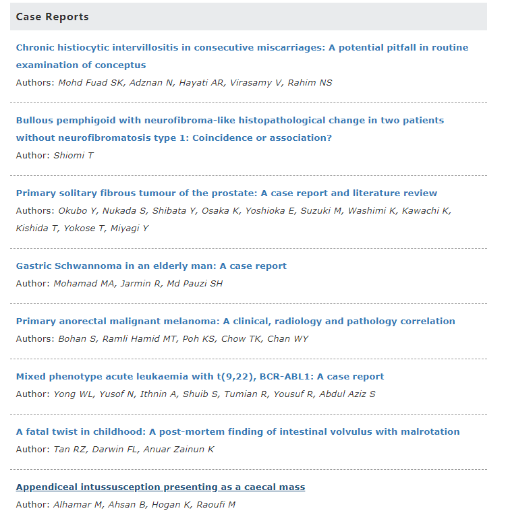Click author name Chan WY

[x=287, y=339]
